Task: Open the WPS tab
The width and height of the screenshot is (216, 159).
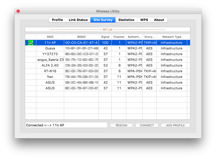Action: [144, 20]
